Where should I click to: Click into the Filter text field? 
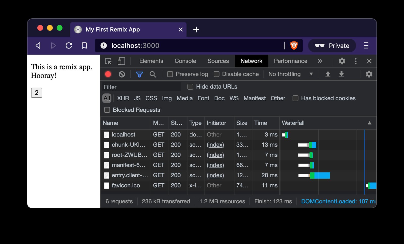[141, 87]
